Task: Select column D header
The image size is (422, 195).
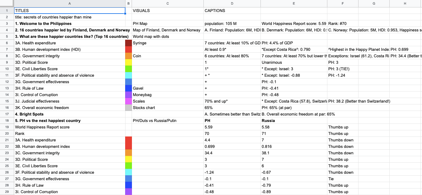Action: pos(232,3)
